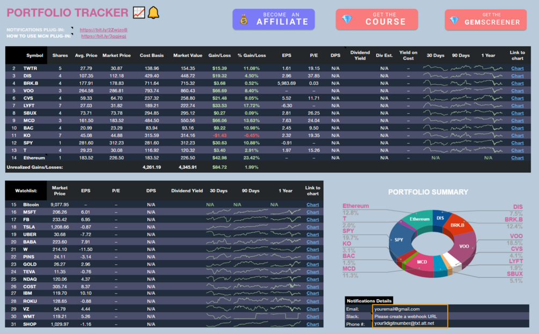Select the W EPS value -11.50
The width and height of the screenshot is (539, 334).
pyautogui.click(x=86, y=249)
